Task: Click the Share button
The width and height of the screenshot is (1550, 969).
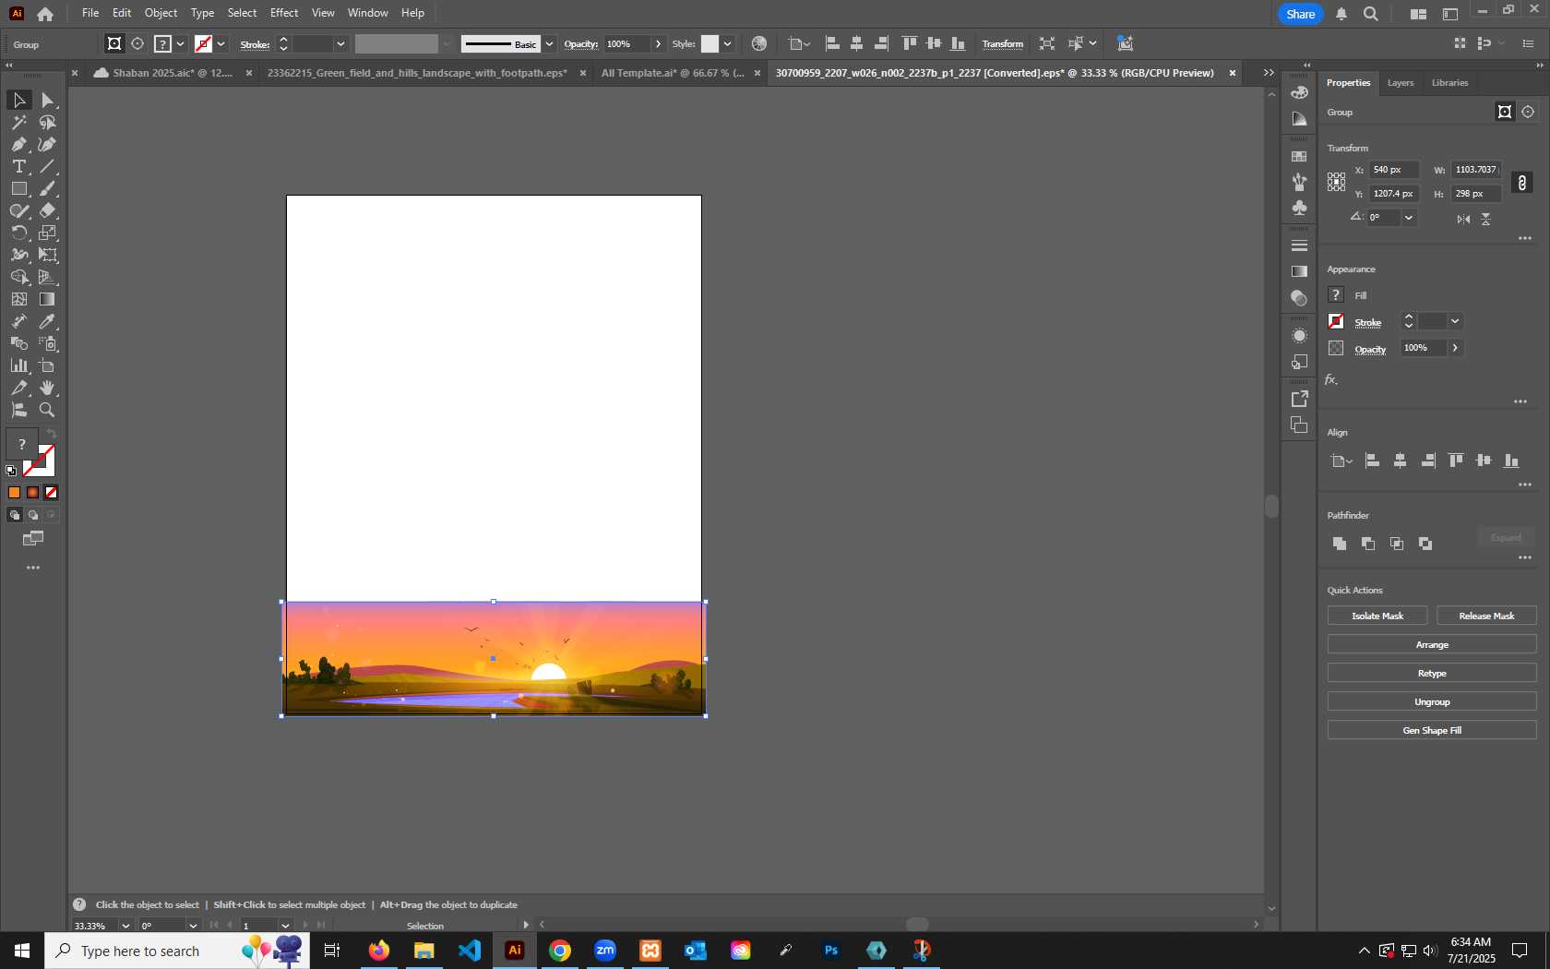Action: coord(1300,14)
